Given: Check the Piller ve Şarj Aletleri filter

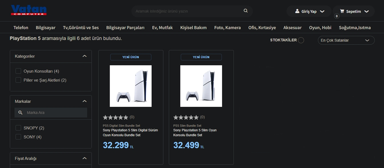Looking at the screenshot, I should pos(19,80).
